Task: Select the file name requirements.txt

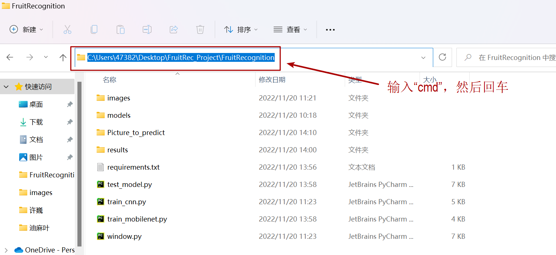Action: (133, 167)
